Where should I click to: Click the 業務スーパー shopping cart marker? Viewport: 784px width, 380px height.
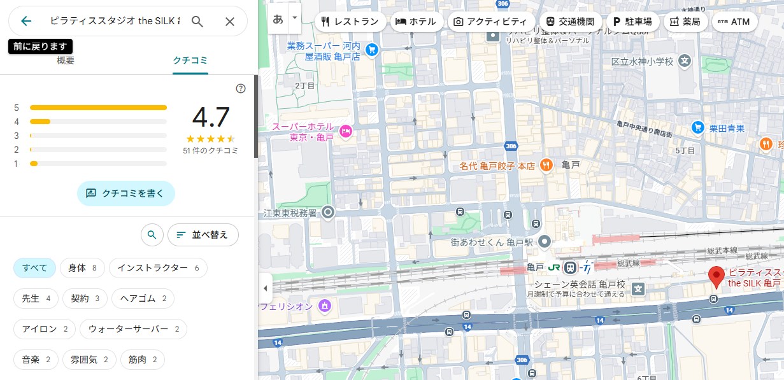372,48
